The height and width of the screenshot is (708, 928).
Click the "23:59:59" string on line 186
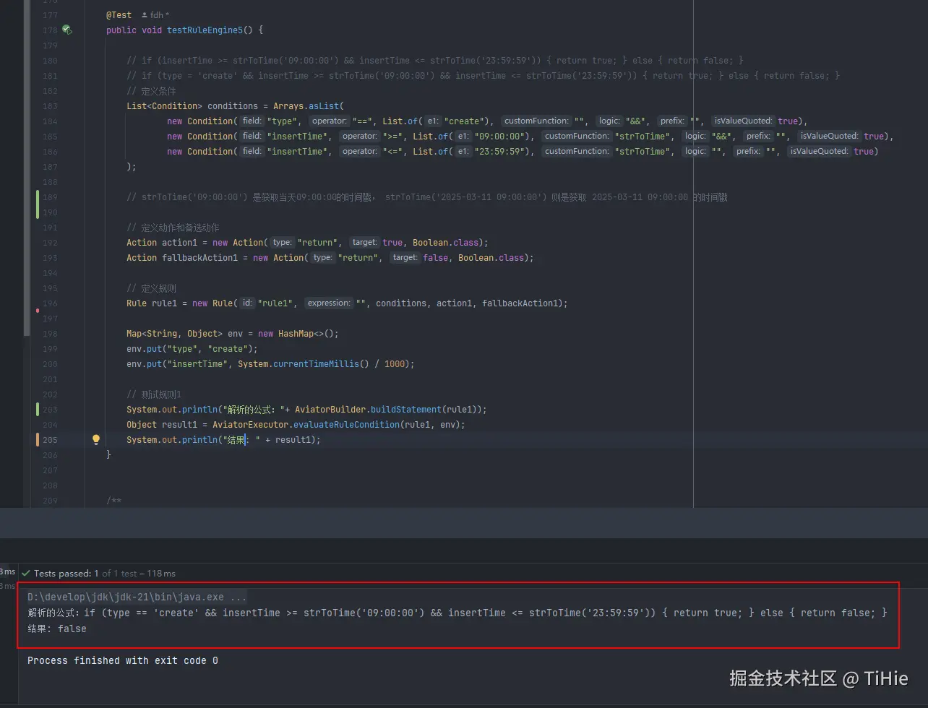tap(502, 151)
